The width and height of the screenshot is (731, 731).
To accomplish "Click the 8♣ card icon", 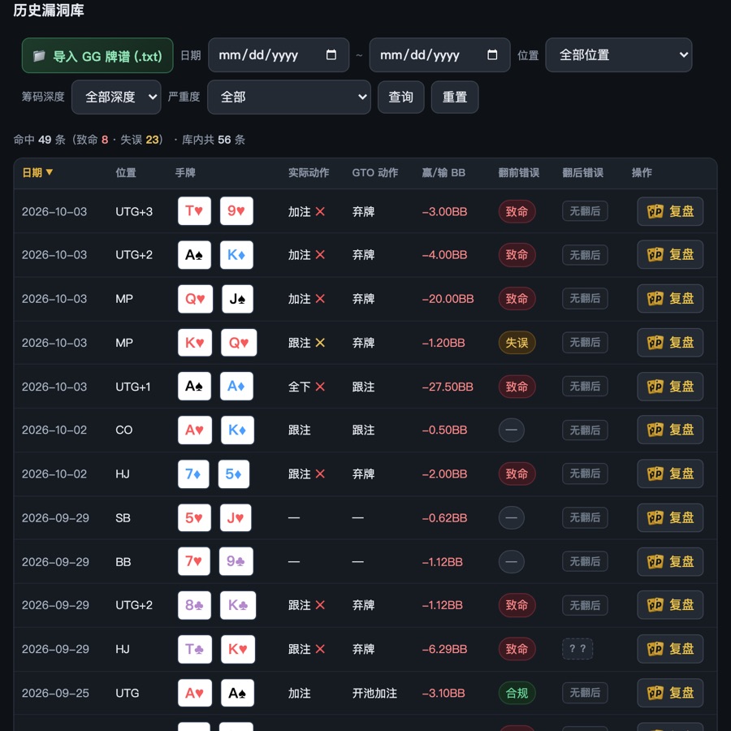I will click(x=194, y=605).
